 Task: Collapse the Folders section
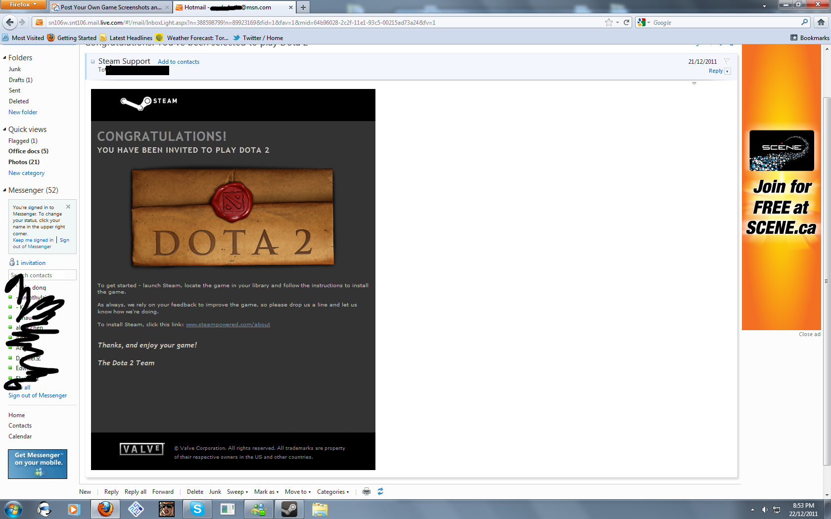(4, 58)
